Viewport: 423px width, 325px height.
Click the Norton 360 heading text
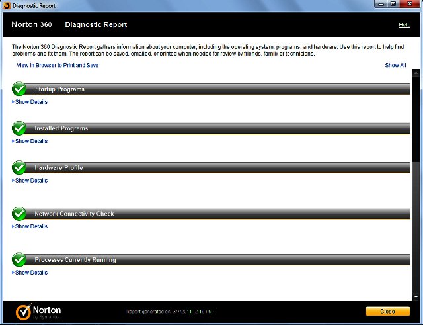[x=32, y=24]
